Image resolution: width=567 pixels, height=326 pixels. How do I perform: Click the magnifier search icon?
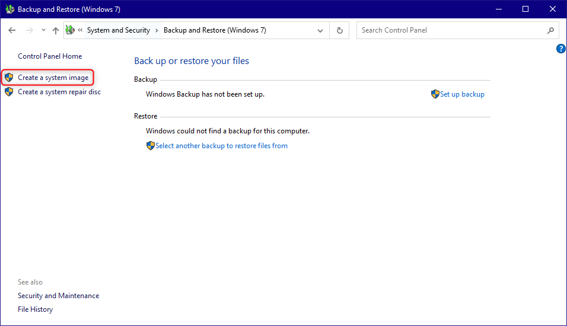coord(550,30)
